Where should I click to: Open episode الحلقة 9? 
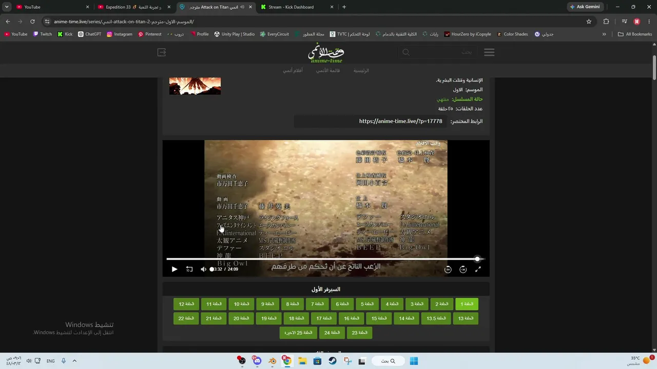267,304
